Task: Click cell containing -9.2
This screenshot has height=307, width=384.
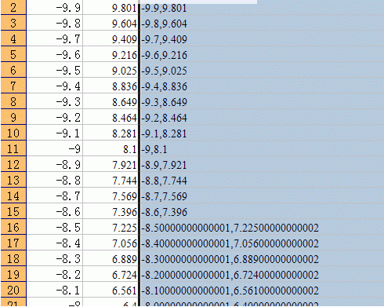Action: 55,117
